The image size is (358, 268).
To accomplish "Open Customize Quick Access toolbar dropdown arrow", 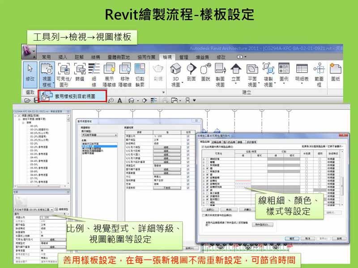I will point(194,100).
